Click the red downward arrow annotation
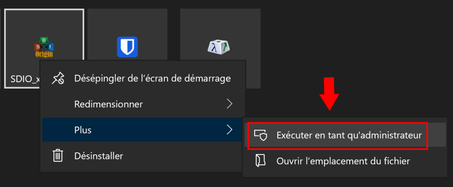 [330, 93]
